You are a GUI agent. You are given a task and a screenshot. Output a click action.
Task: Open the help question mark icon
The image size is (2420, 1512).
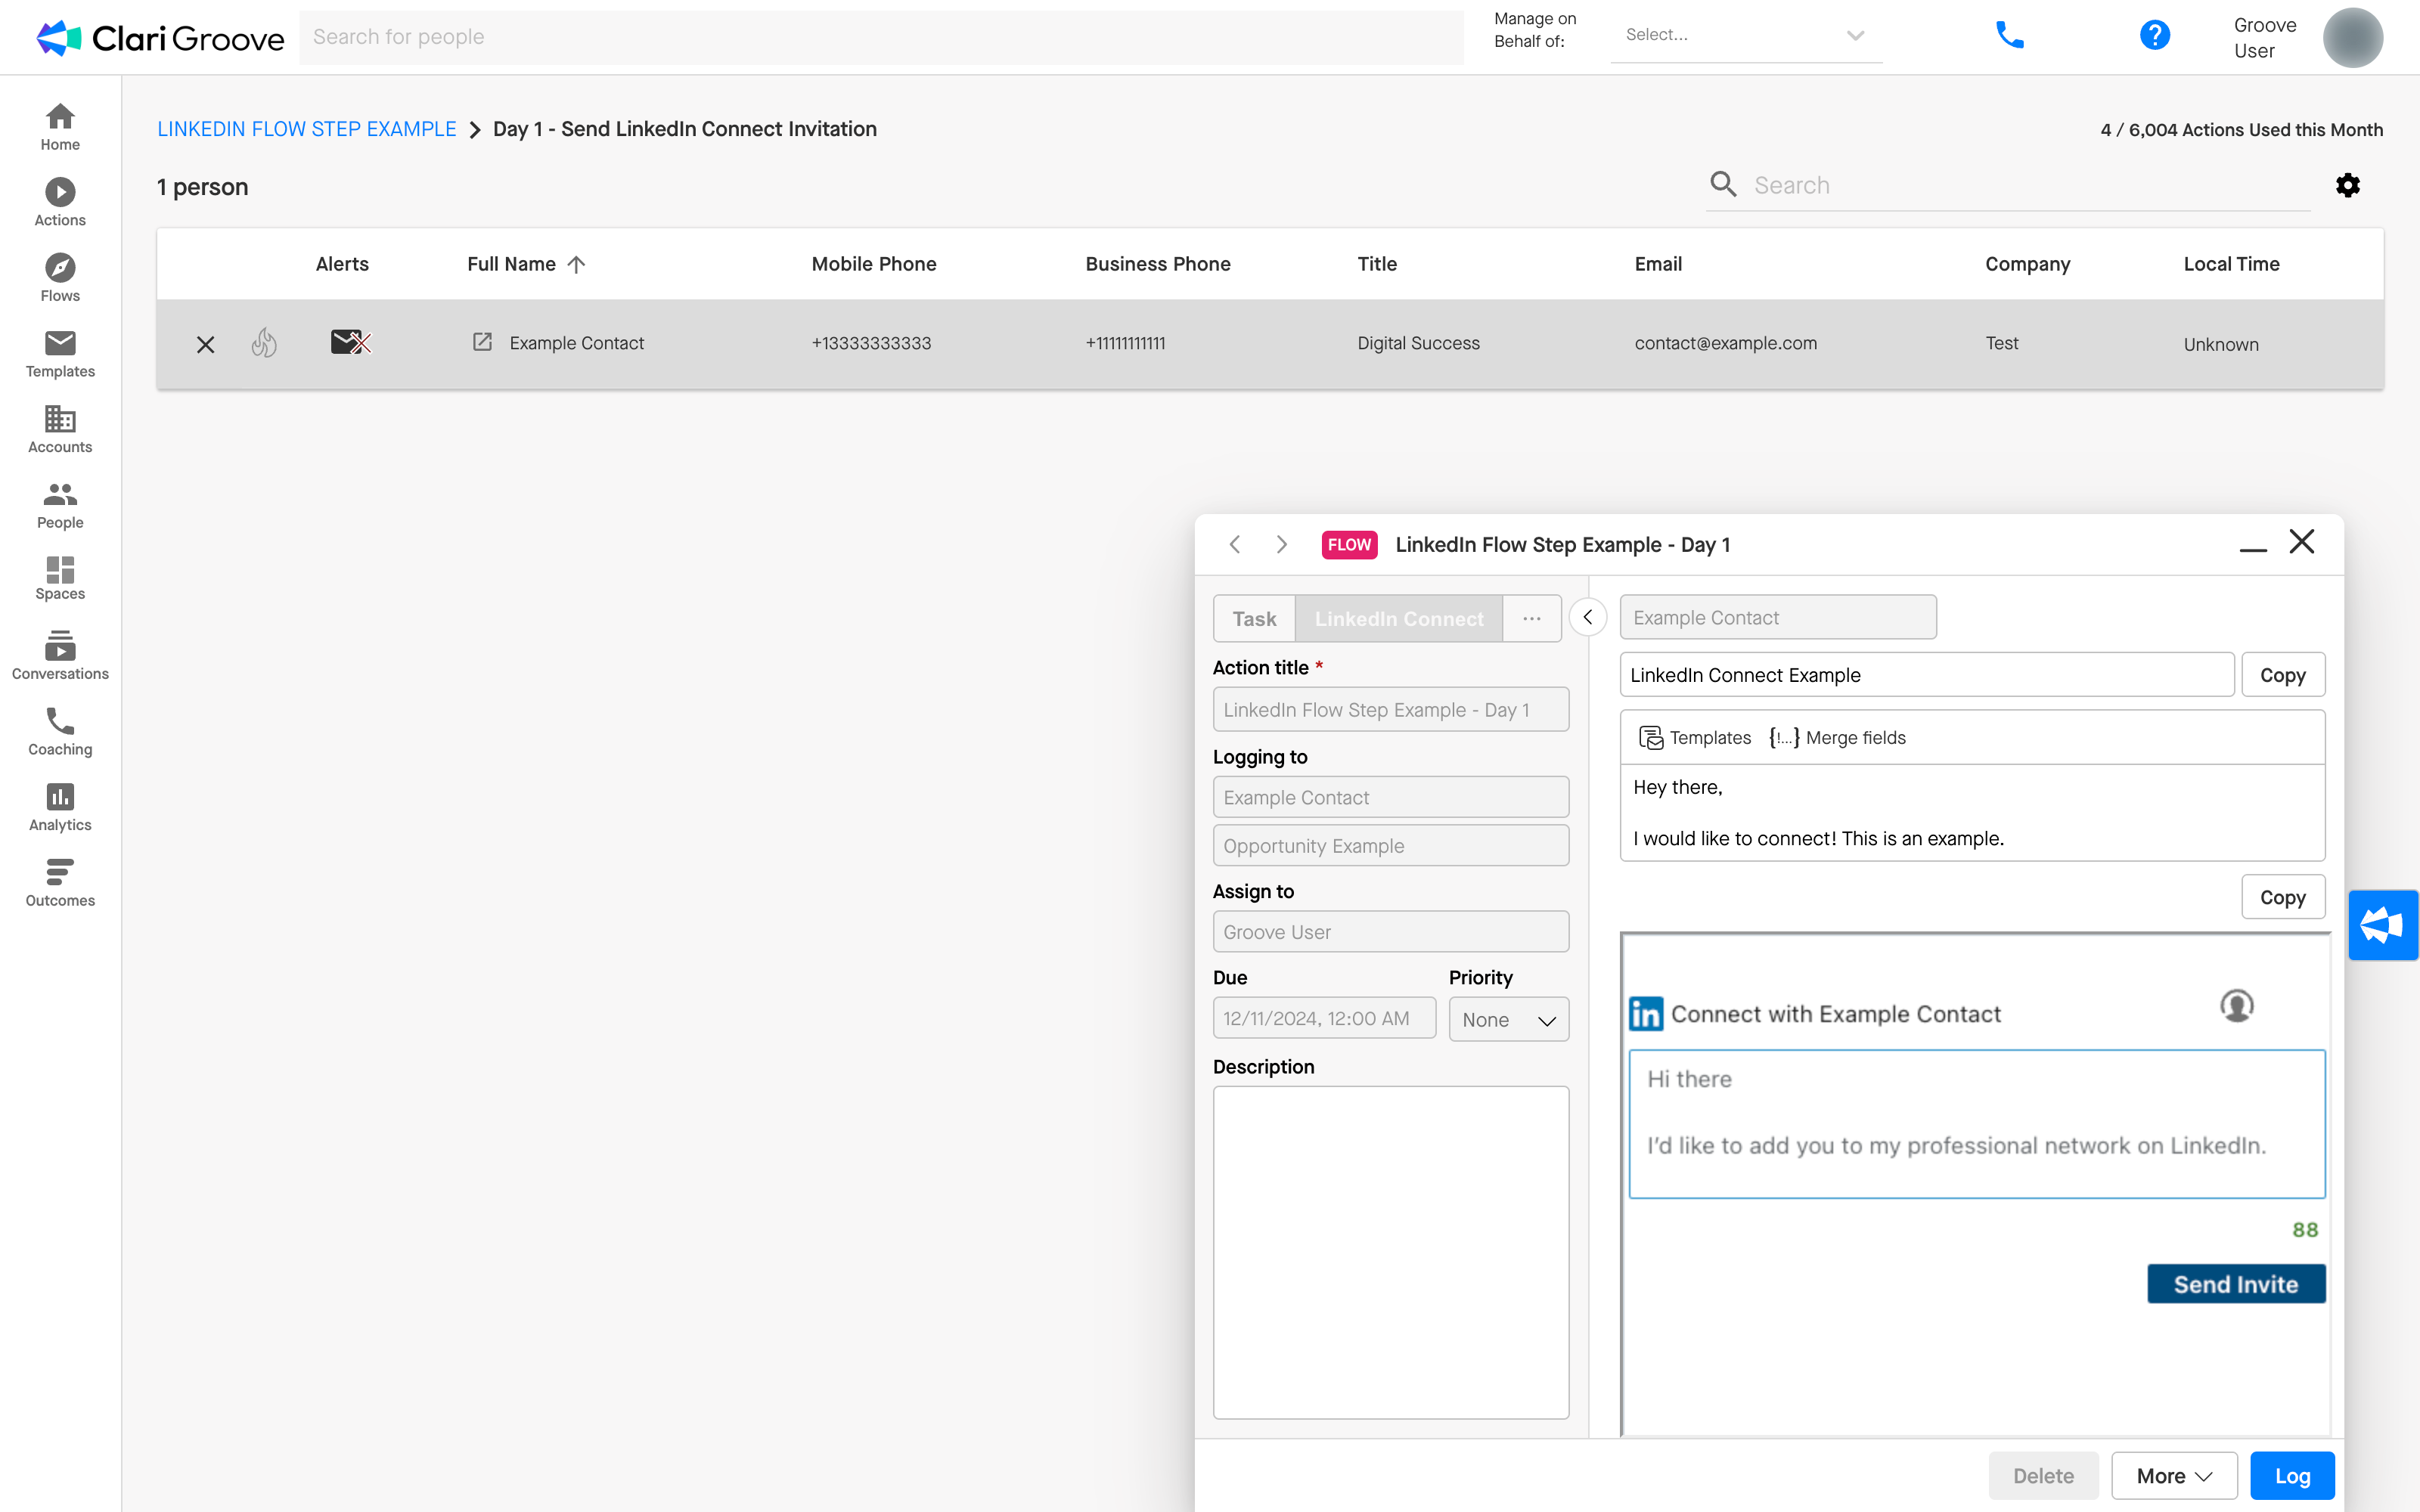tap(2154, 35)
